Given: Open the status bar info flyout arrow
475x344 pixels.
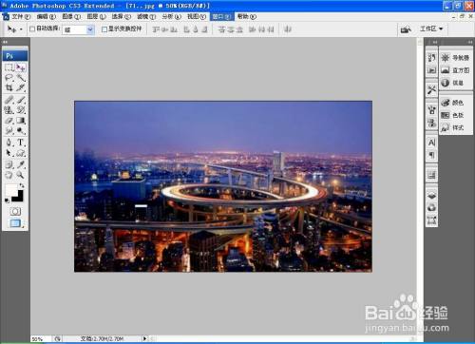Looking at the screenshot, I should (144, 338).
